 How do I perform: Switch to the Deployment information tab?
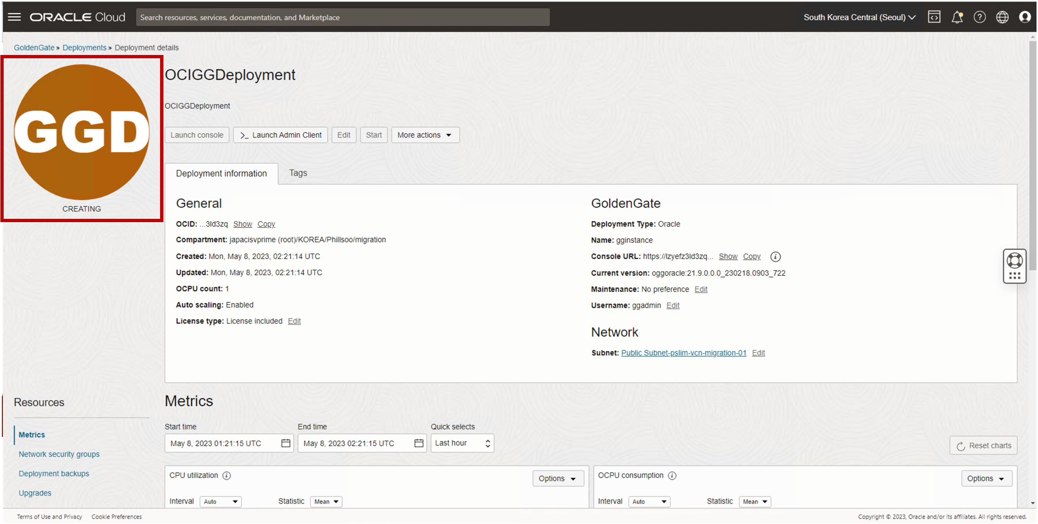[221, 173]
